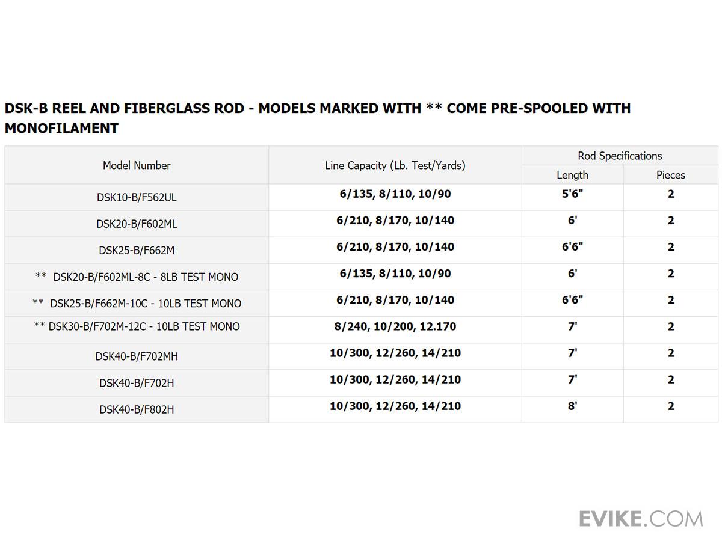Image resolution: width=722 pixels, height=541 pixels.
Task: Select the DSK20-B/F602ML model cell
Action: click(x=137, y=224)
